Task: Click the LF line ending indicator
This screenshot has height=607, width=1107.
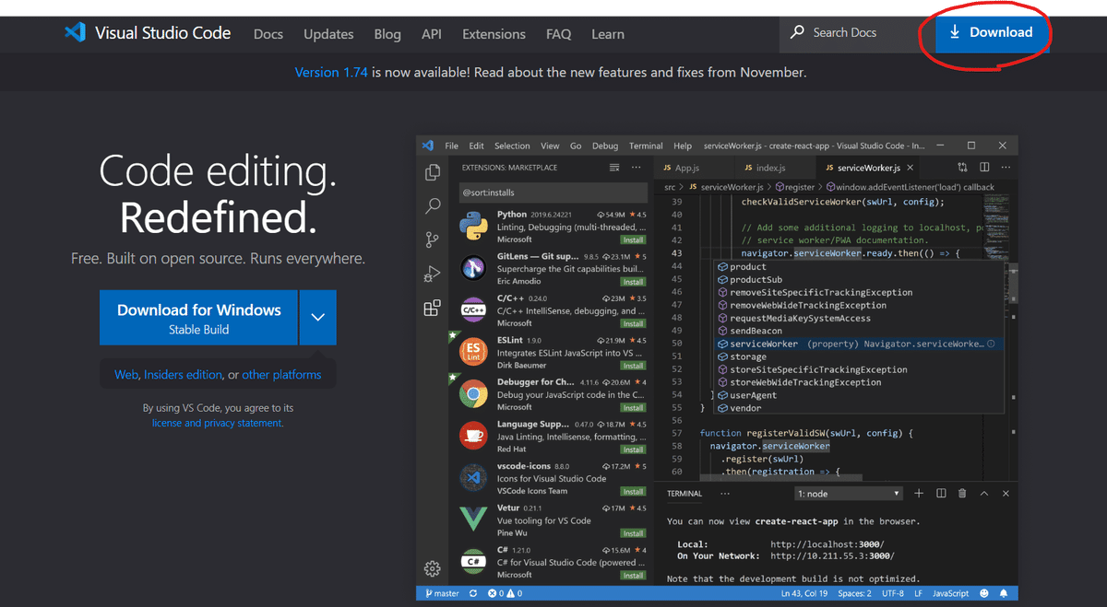Action: (917, 594)
